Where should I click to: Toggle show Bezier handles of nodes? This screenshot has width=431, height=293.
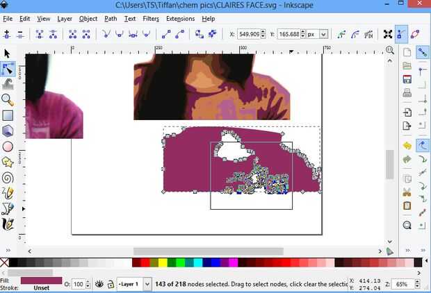pos(401,34)
